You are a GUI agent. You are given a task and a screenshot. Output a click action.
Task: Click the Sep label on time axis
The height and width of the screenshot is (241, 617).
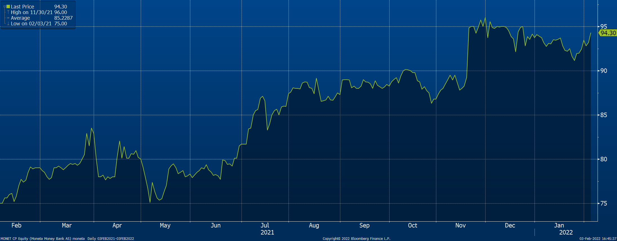tap(365, 226)
